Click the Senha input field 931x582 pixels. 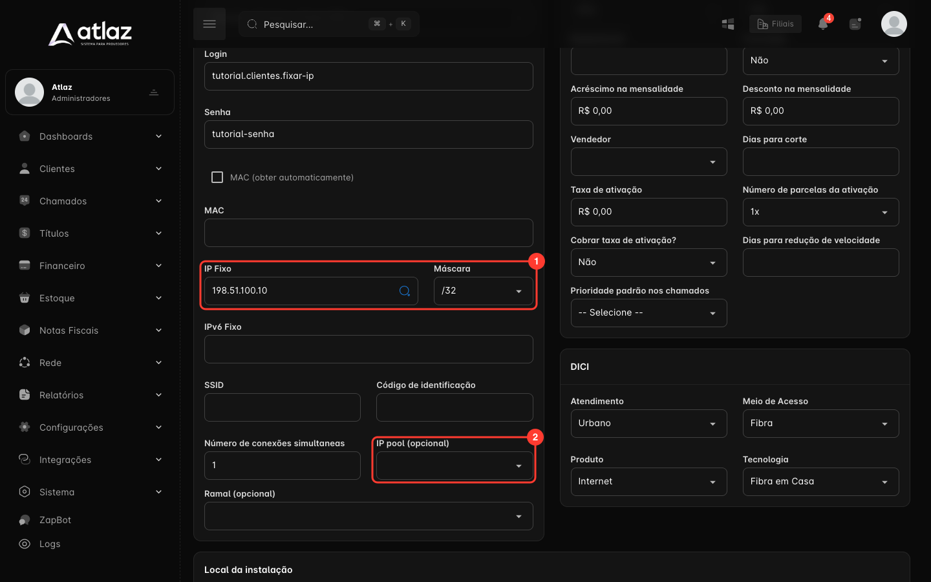click(x=369, y=135)
